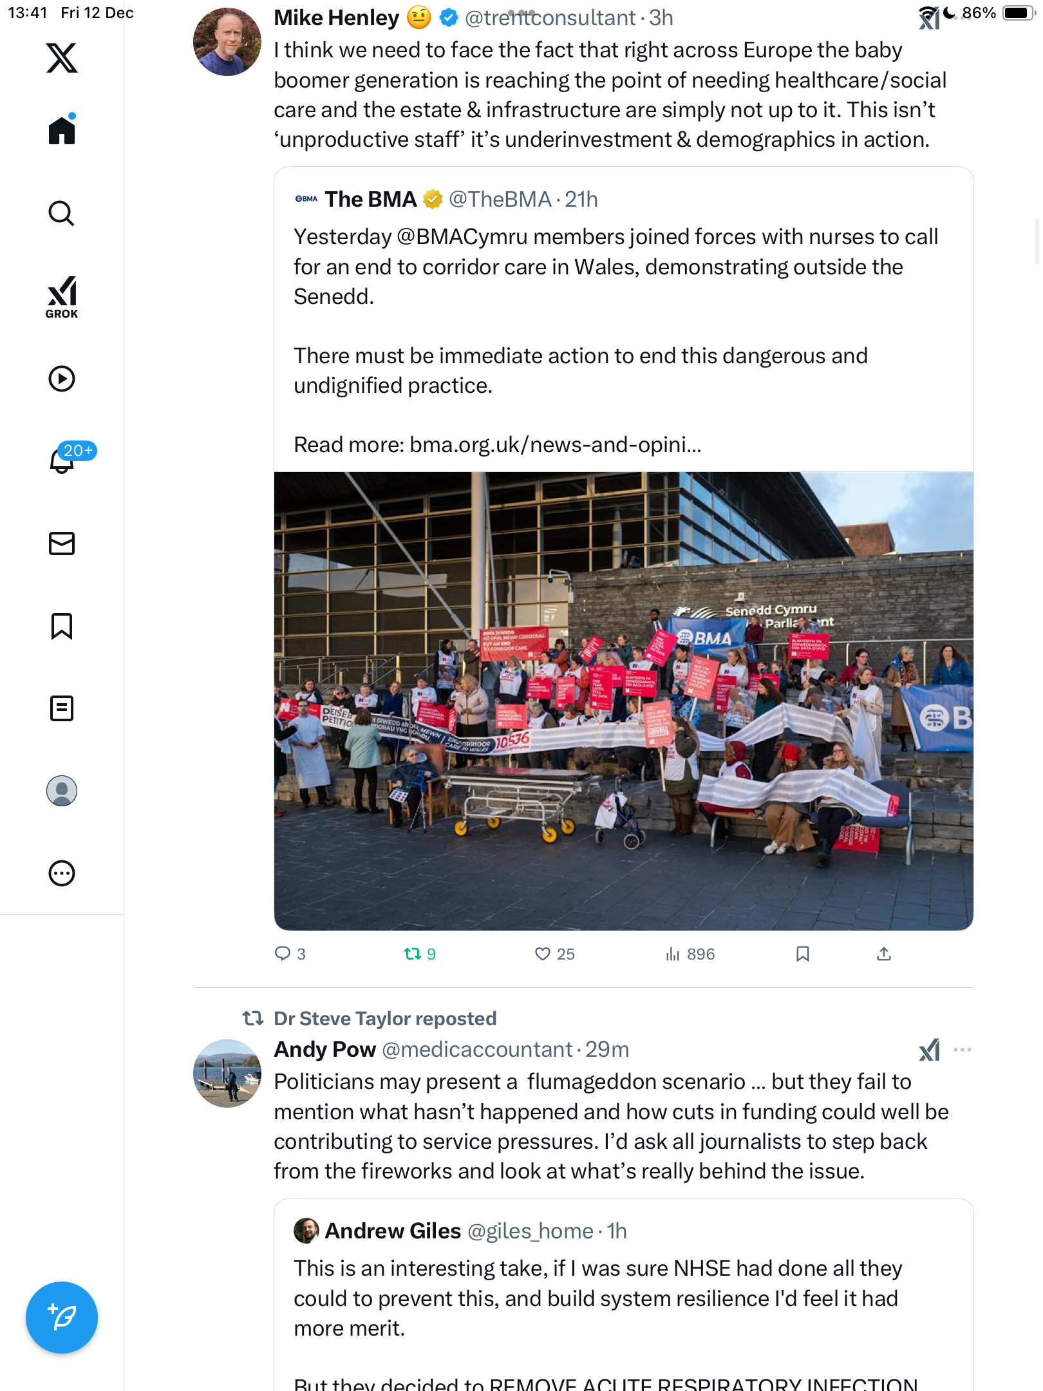The height and width of the screenshot is (1391, 1043).
Task: Compose a new post with the blue button
Action: coord(62,1318)
